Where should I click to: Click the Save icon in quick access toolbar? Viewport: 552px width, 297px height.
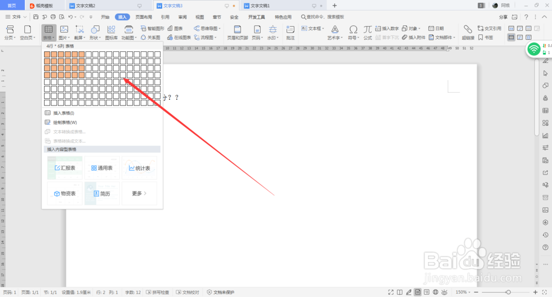click(36, 17)
